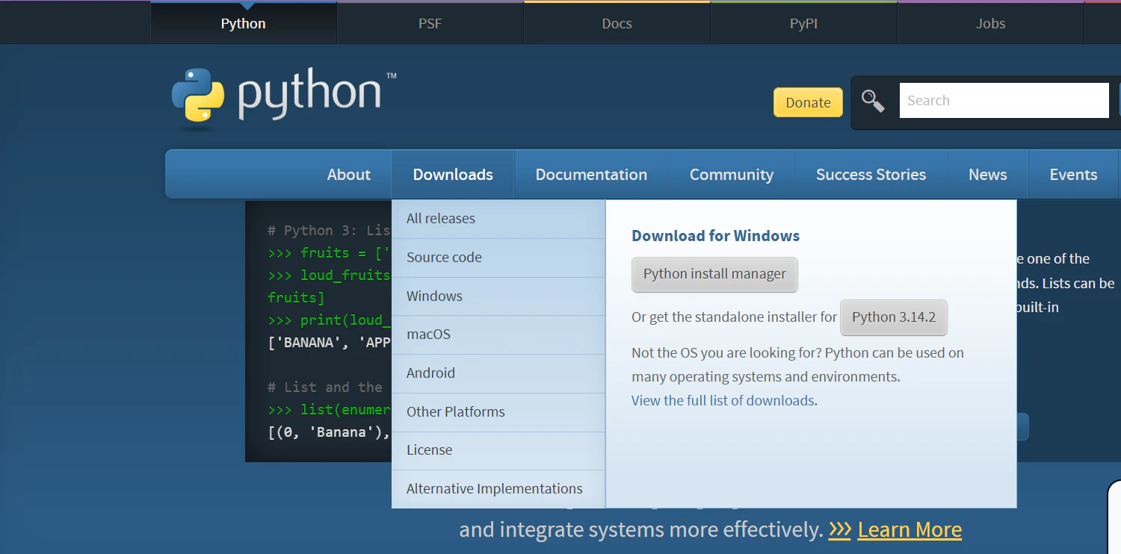
Task: Select All releases in the Downloads menu
Action: coord(498,219)
